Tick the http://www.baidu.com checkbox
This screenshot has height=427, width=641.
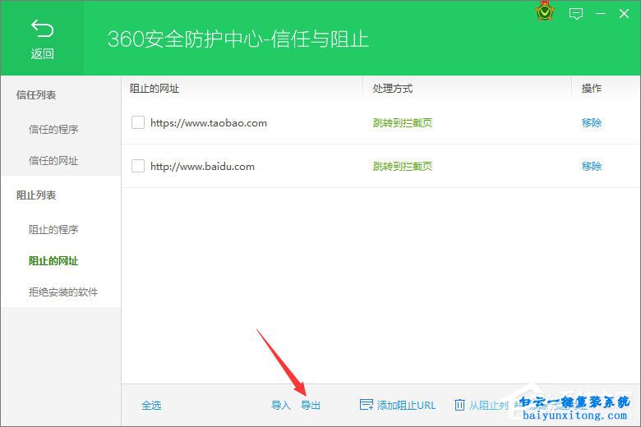138,166
